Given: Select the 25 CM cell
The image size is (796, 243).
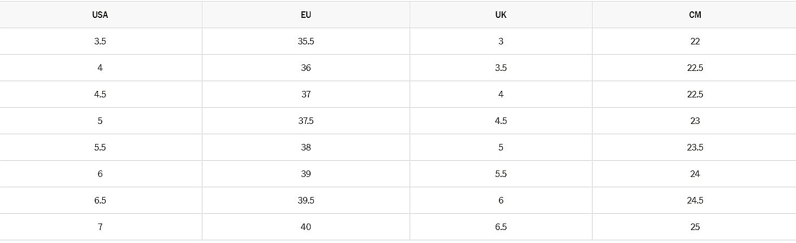Looking at the screenshot, I should coord(695,227).
